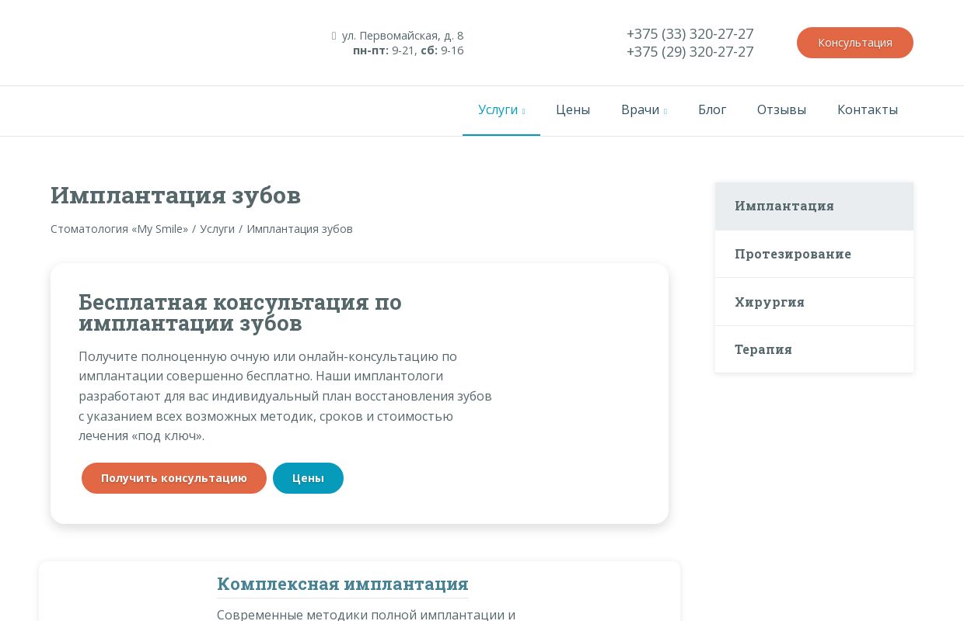
Task: Open Стоматология «My Smile» breadcrumb link
Action: (x=119, y=228)
